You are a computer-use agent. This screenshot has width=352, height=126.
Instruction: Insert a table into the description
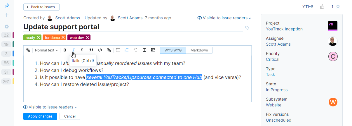click(144, 50)
